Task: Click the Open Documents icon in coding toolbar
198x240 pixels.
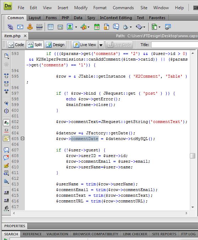Action: pos(6,56)
